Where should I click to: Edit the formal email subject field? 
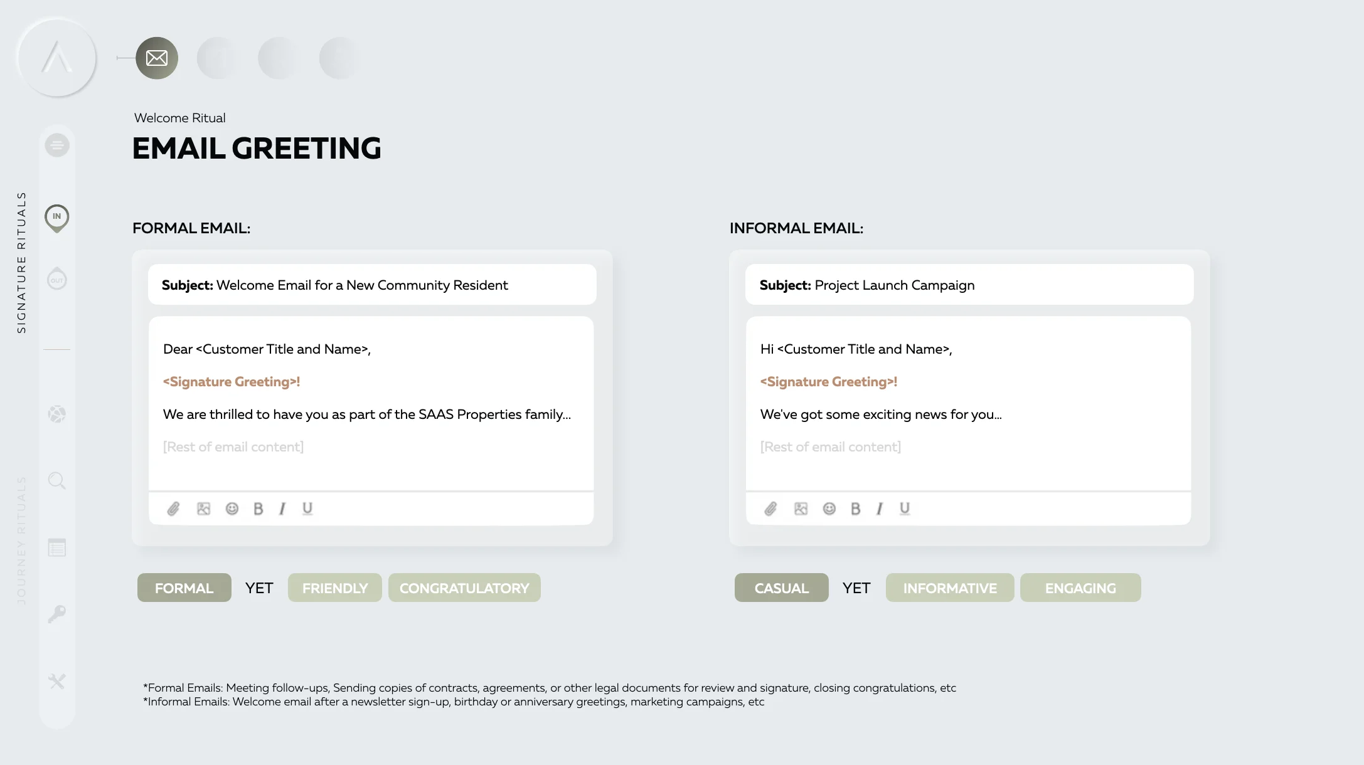(372, 285)
